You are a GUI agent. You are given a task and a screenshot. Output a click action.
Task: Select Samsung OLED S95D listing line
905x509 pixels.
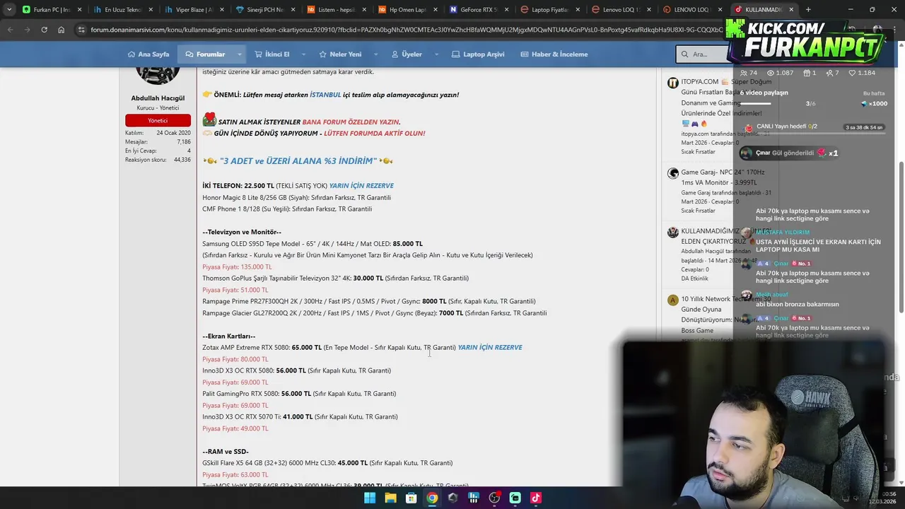click(x=313, y=244)
